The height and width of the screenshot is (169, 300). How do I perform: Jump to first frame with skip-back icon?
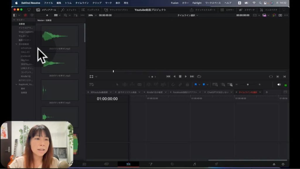coord(168,76)
